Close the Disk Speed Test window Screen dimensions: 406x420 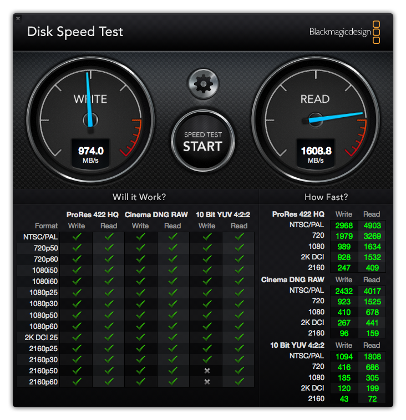(18, 18)
